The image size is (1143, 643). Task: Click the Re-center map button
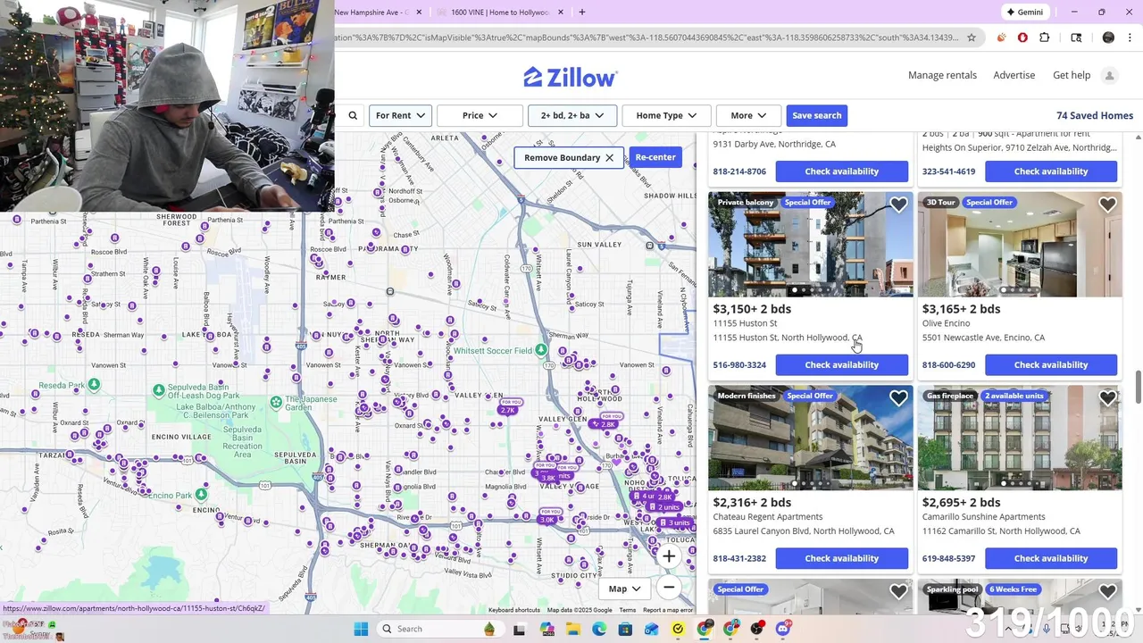pos(655,157)
